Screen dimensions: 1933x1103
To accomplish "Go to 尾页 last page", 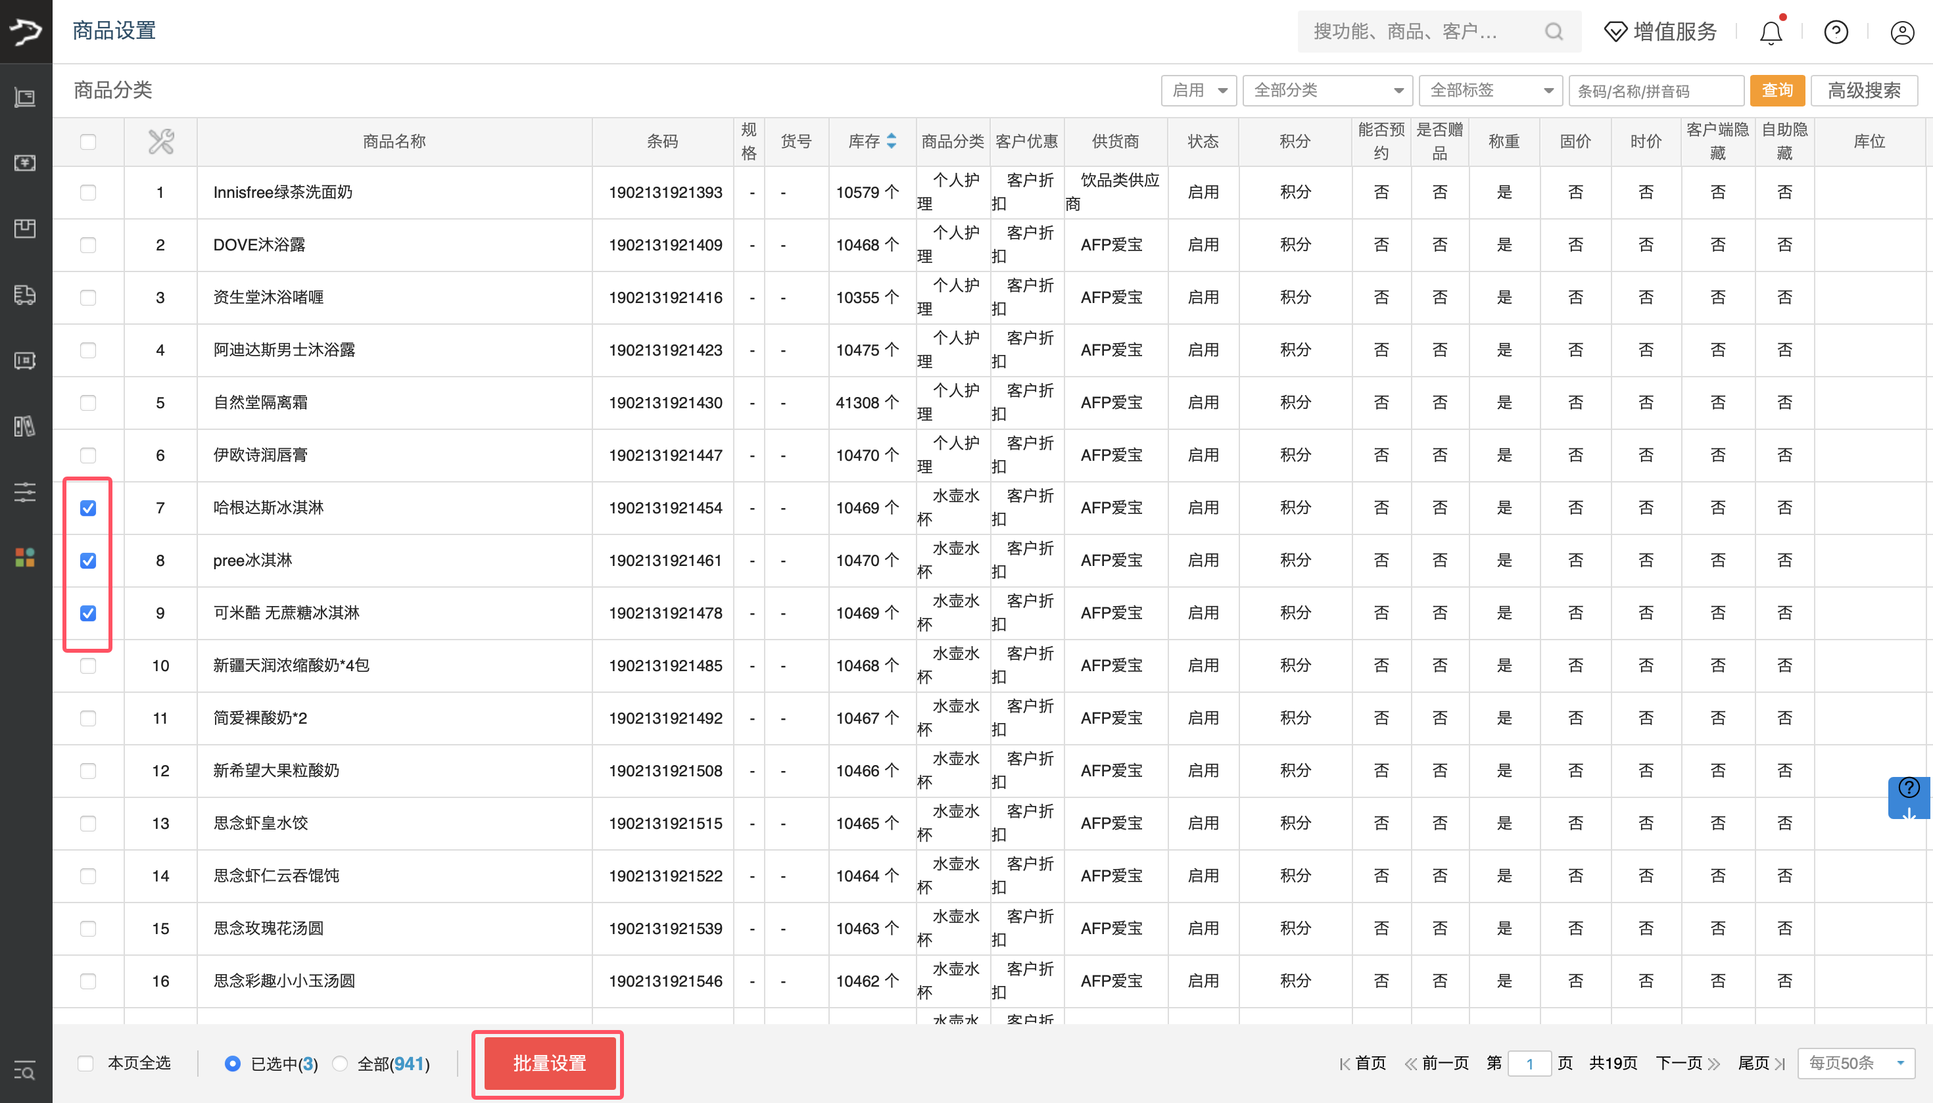I will [x=1761, y=1064].
